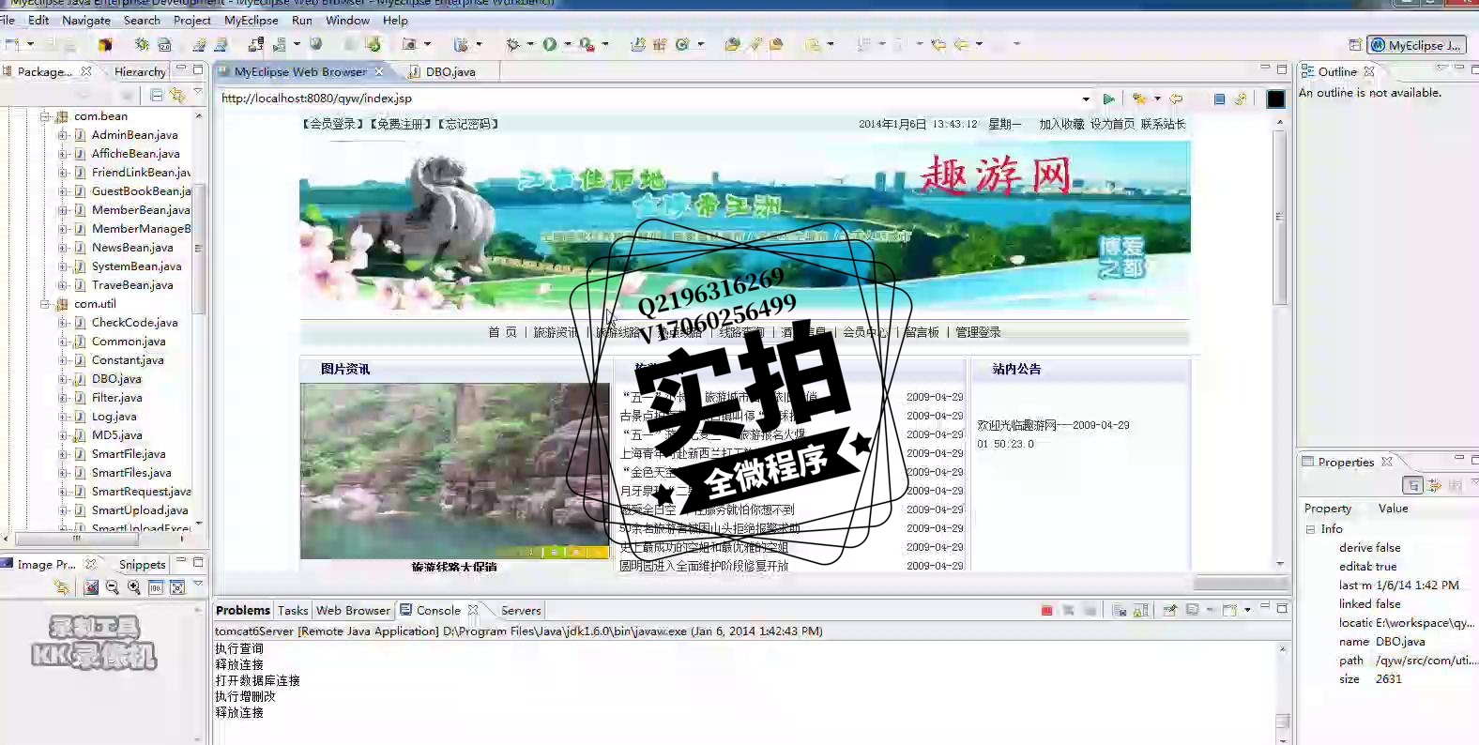The image size is (1479, 745).
Task: Click the 留言板 navigation link
Action: click(x=922, y=332)
